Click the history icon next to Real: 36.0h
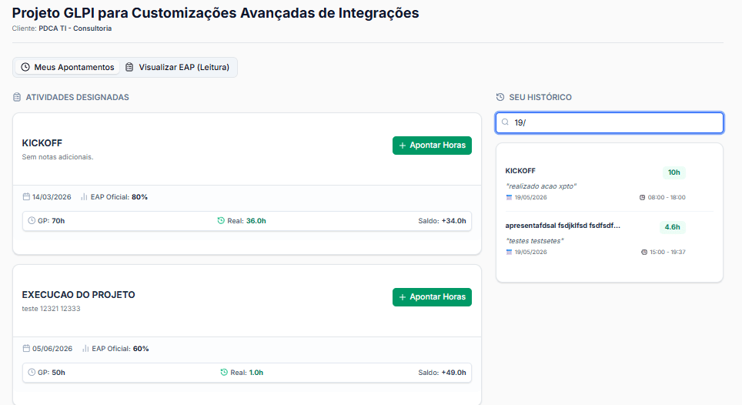Viewport: 742px width, 405px height. click(221, 220)
